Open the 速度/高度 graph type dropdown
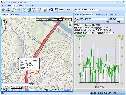126x95 pixels. coord(124,19)
